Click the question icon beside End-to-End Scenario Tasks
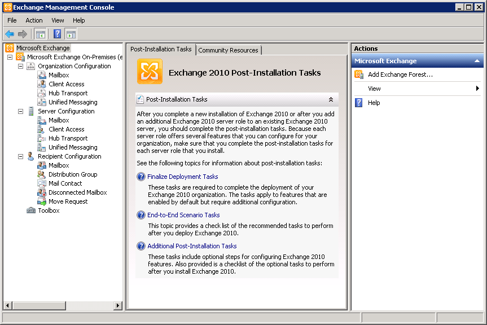 tap(141, 215)
